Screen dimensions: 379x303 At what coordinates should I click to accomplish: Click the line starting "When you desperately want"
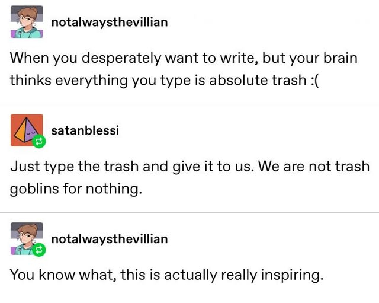click(x=184, y=59)
